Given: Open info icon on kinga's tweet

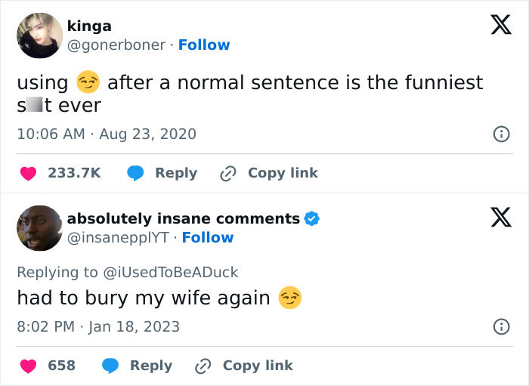Looking at the screenshot, I should click(x=500, y=134).
